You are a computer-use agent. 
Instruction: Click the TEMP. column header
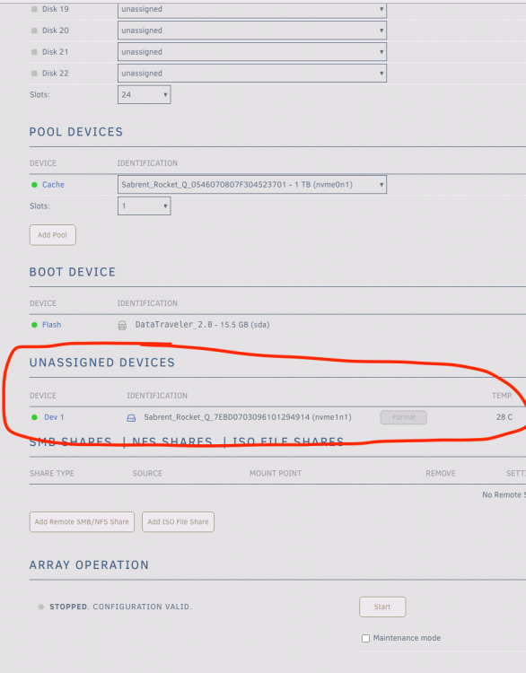pyautogui.click(x=502, y=396)
